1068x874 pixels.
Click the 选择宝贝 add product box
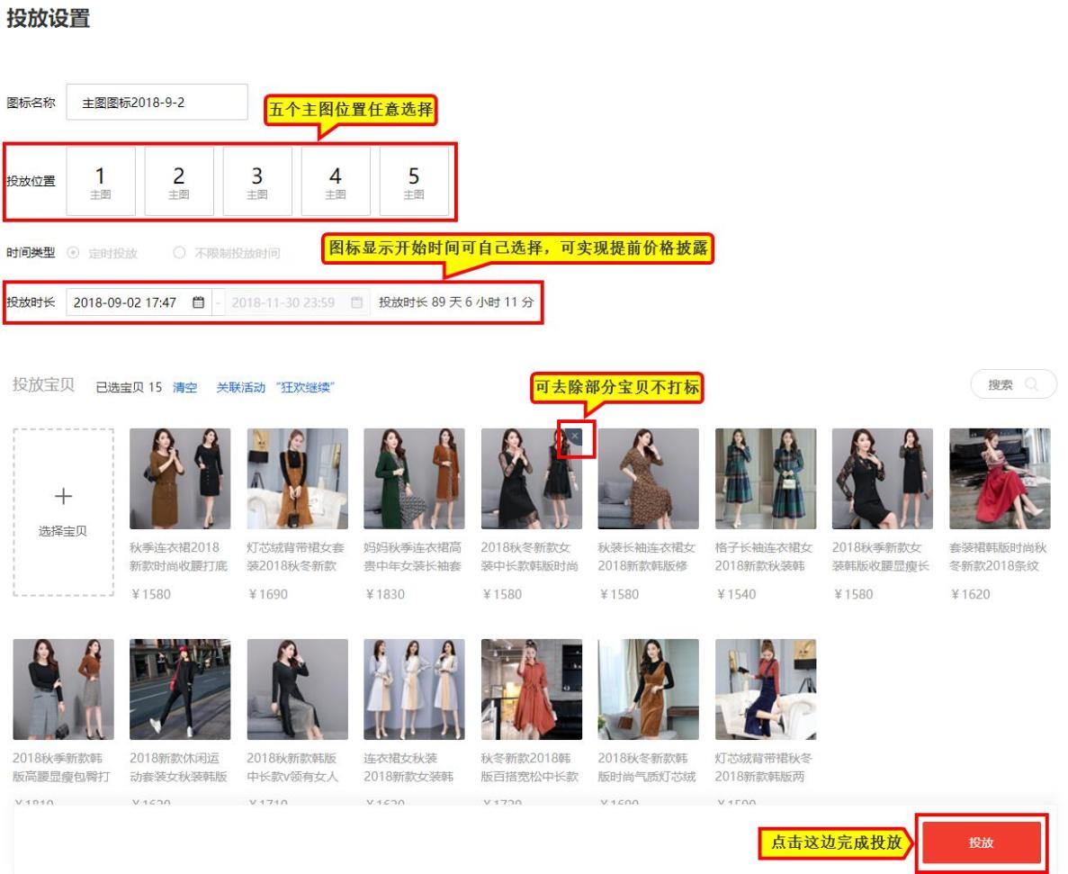coord(63,512)
